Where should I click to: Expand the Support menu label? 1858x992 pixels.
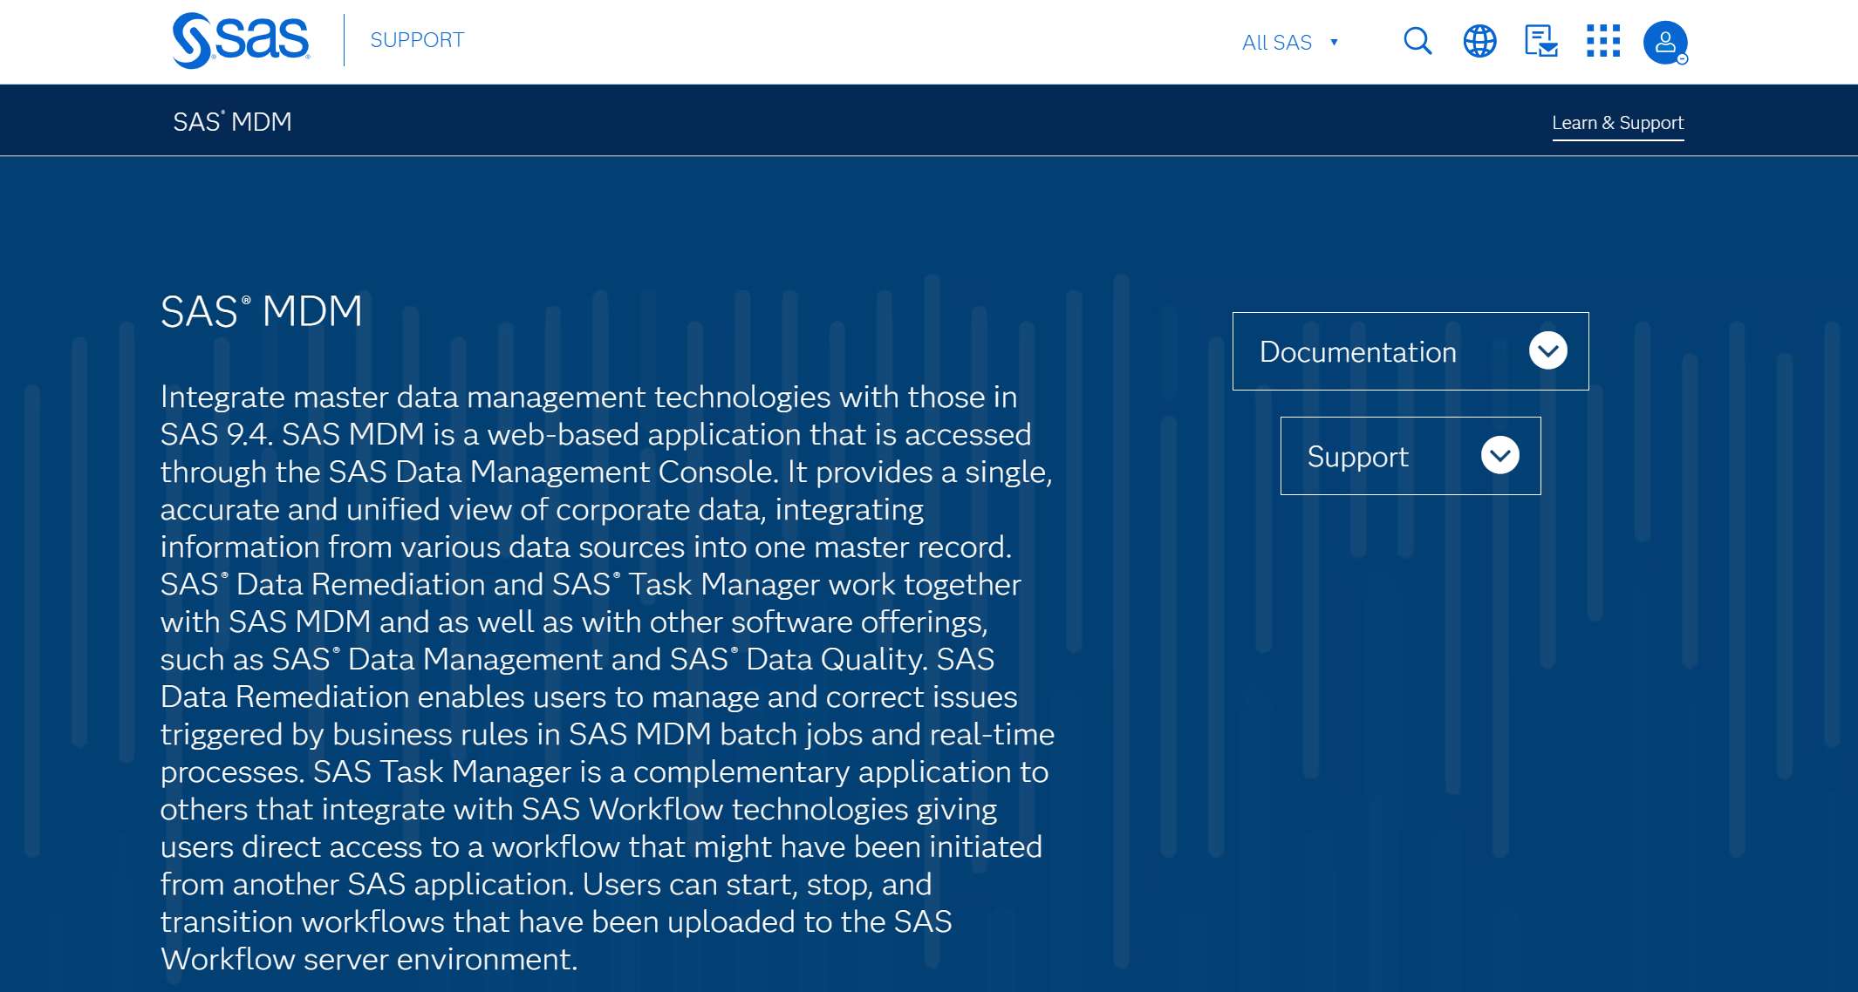[1357, 457]
